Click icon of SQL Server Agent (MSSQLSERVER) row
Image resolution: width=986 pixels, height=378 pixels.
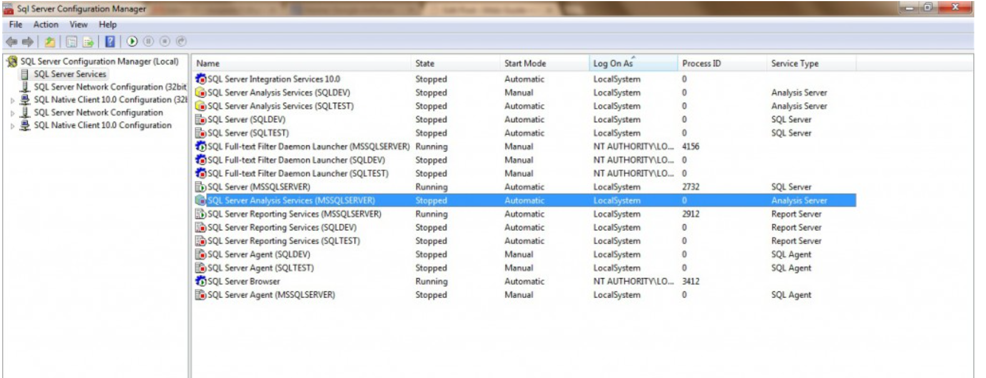201,295
